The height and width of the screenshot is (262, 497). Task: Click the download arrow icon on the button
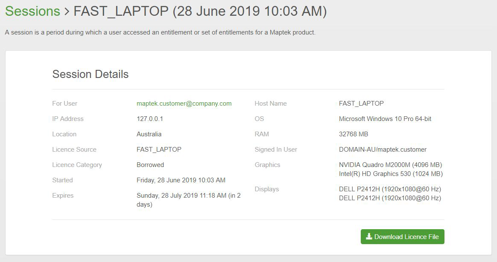[369, 237]
